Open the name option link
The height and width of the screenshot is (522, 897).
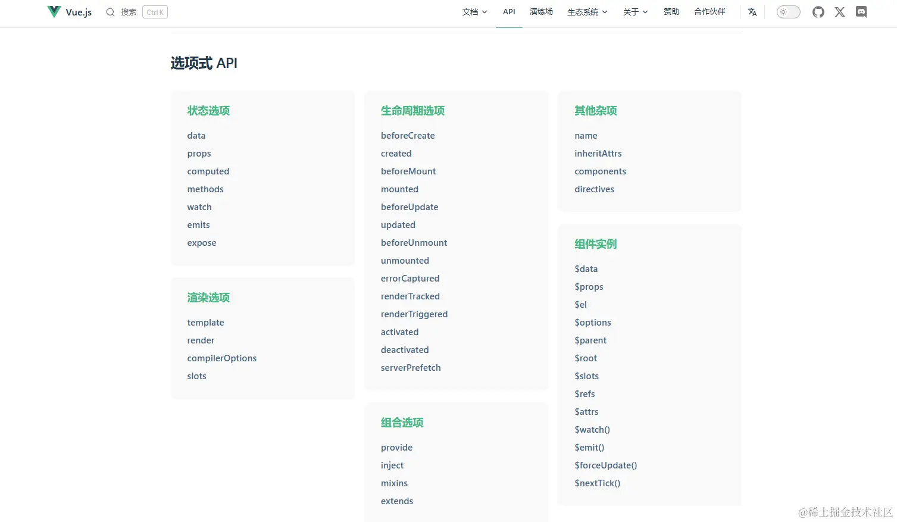(x=586, y=136)
